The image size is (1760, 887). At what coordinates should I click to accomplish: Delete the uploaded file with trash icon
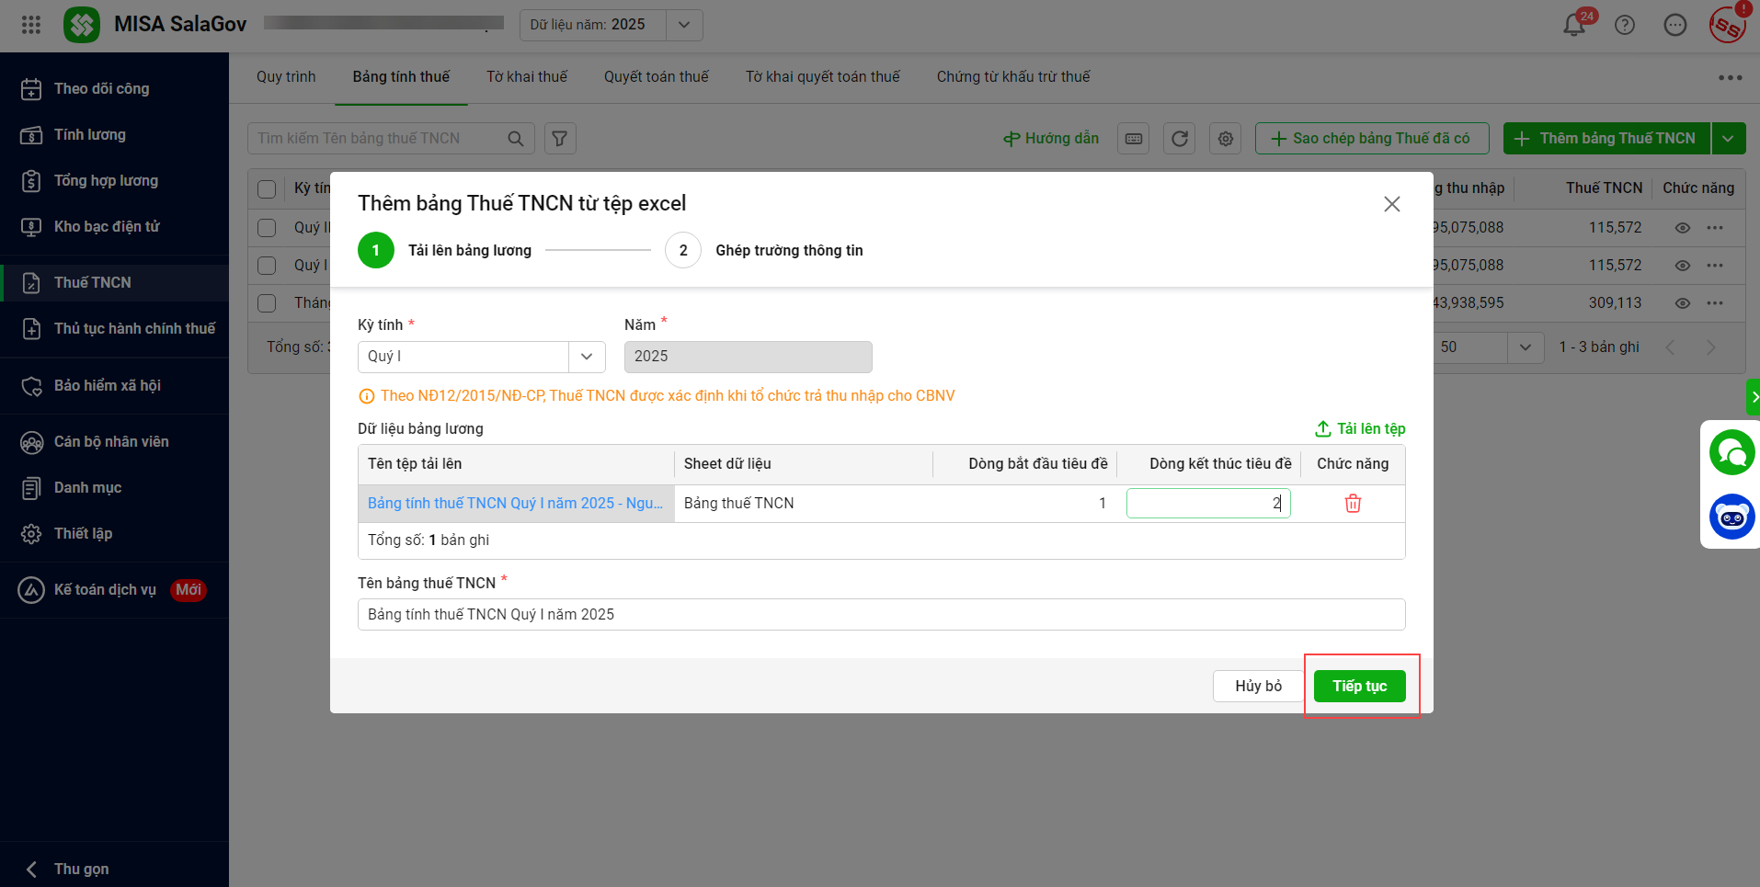click(1353, 504)
